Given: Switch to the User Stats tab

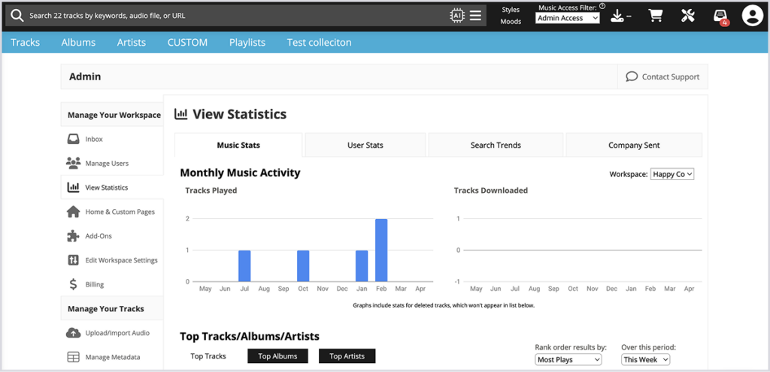Looking at the screenshot, I should (365, 145).
